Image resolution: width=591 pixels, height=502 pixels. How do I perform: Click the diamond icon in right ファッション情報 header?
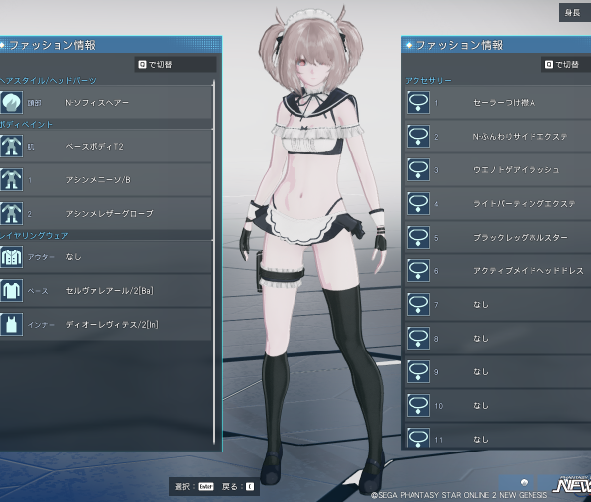pyautogui.click(x=409, y=45)
